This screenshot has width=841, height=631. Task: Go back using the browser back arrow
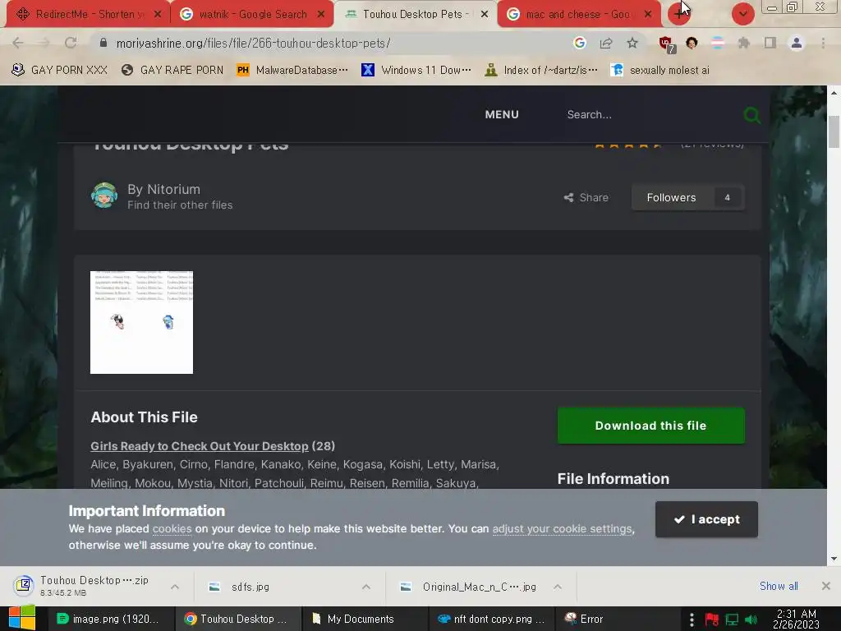coord(18,43)
